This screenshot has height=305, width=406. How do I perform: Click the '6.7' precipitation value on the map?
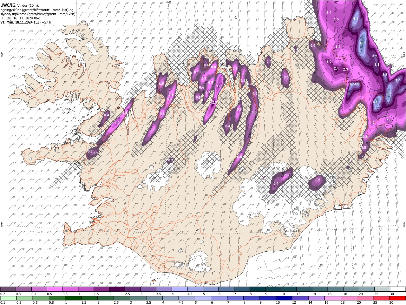363,43
